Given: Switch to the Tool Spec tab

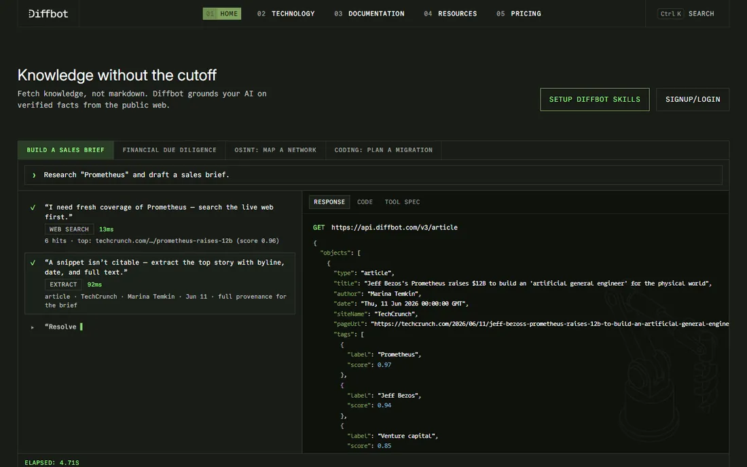Looking at the screenshot, I should (402, 202).
